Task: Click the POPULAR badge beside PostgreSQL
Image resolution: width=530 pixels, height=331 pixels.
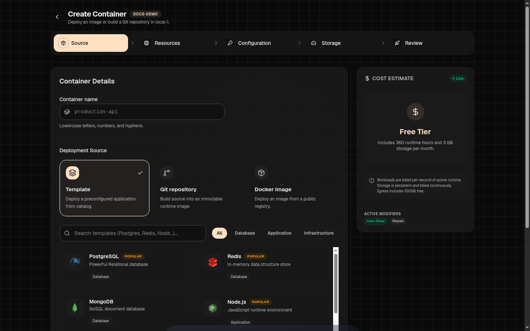Action: coord(133,256)
